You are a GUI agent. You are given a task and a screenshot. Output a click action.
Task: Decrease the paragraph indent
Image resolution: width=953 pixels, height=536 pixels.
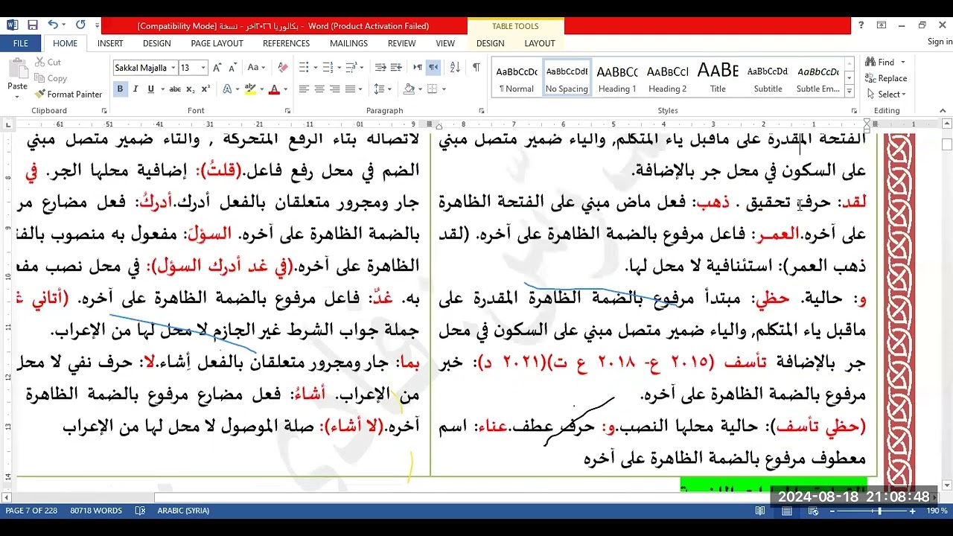[x=380, y=68]
